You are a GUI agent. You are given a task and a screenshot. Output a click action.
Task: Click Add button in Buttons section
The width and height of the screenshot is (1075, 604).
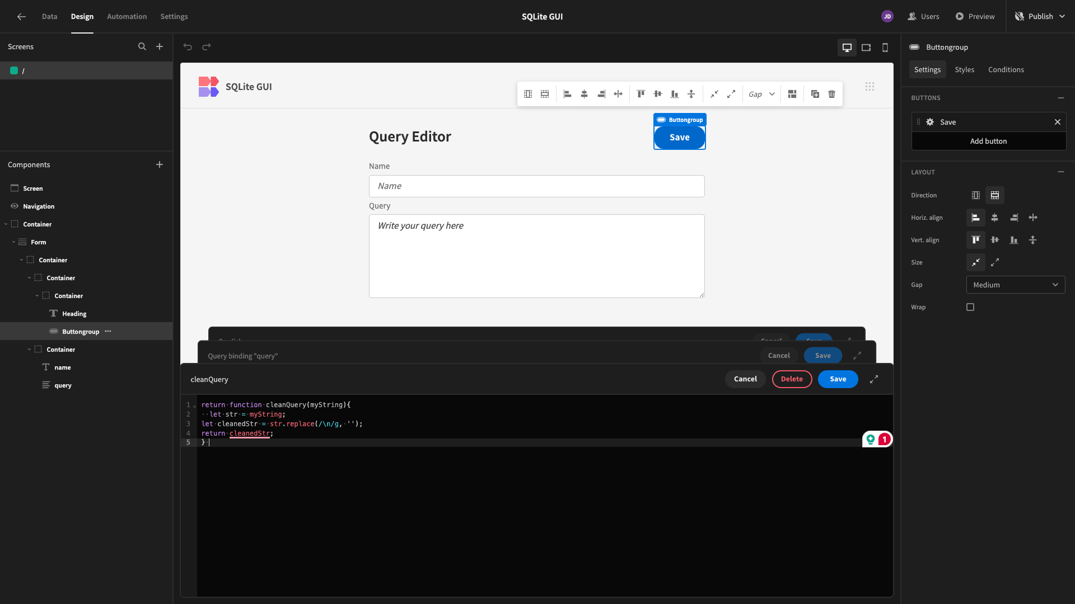(x=988, y=141)
